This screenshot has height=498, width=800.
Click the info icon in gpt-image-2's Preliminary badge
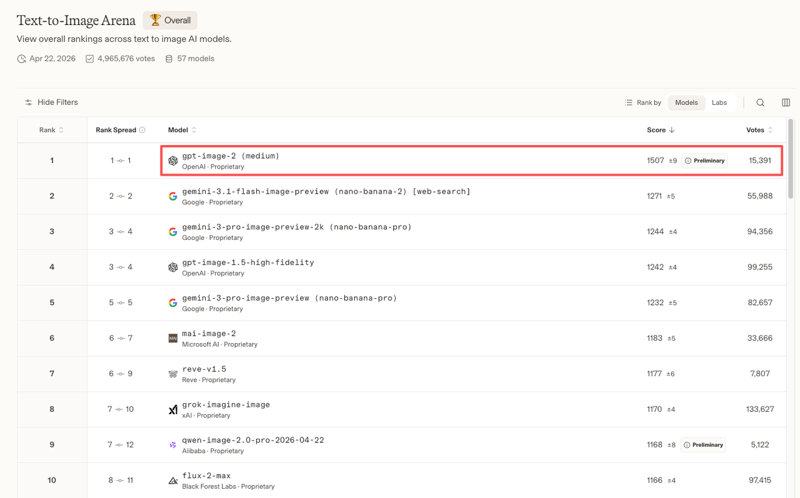point(688,161)
